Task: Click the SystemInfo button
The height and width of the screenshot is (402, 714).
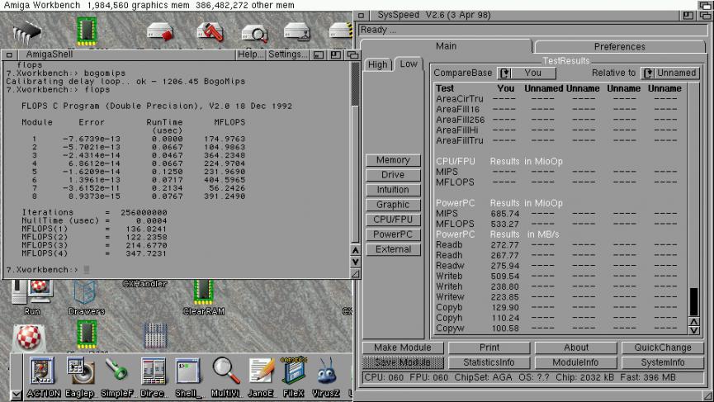Action: 663,362
